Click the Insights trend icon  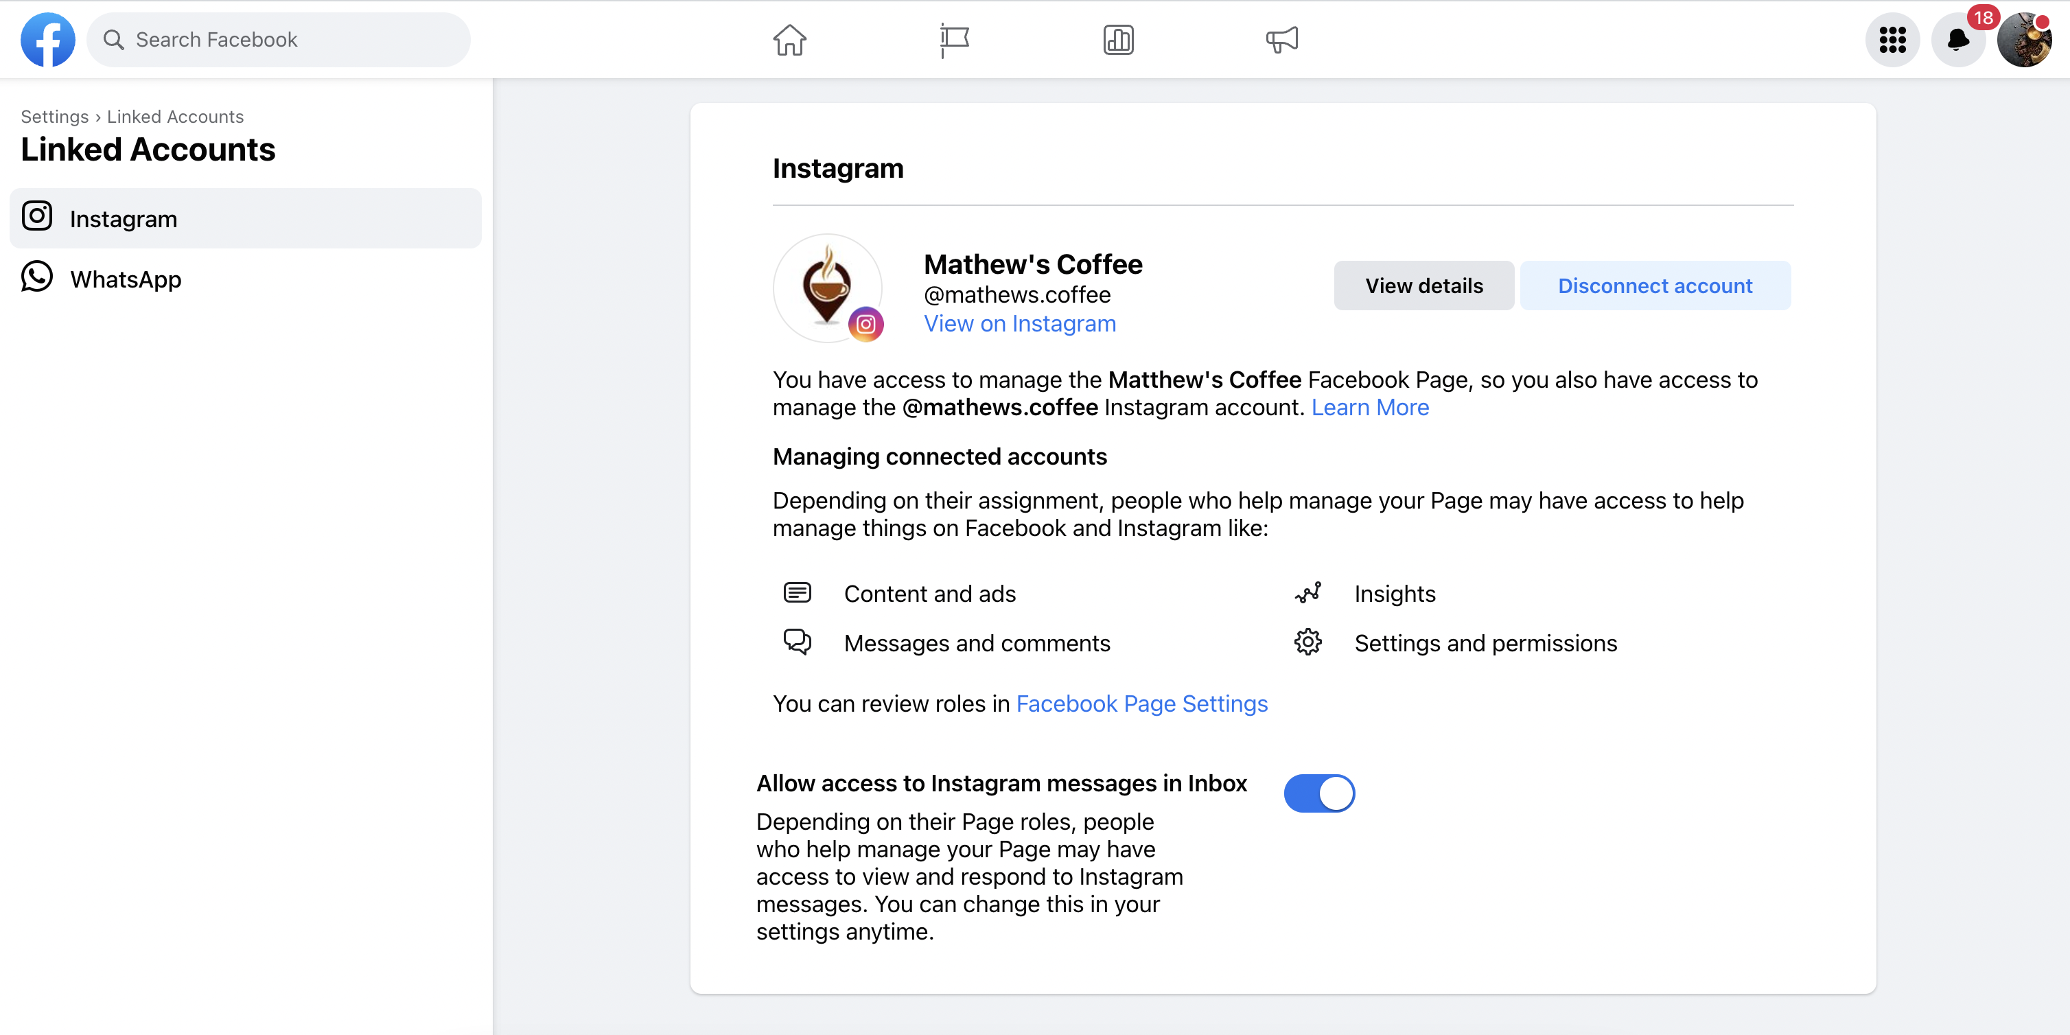tap(1307, 593)
